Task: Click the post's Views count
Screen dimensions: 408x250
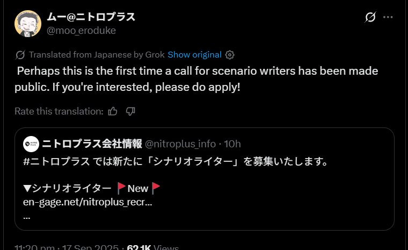Action: [152, 247]
